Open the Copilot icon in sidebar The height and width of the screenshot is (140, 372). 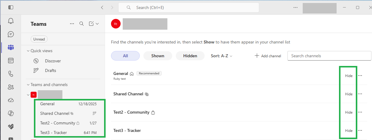click(x=11, y=113)
